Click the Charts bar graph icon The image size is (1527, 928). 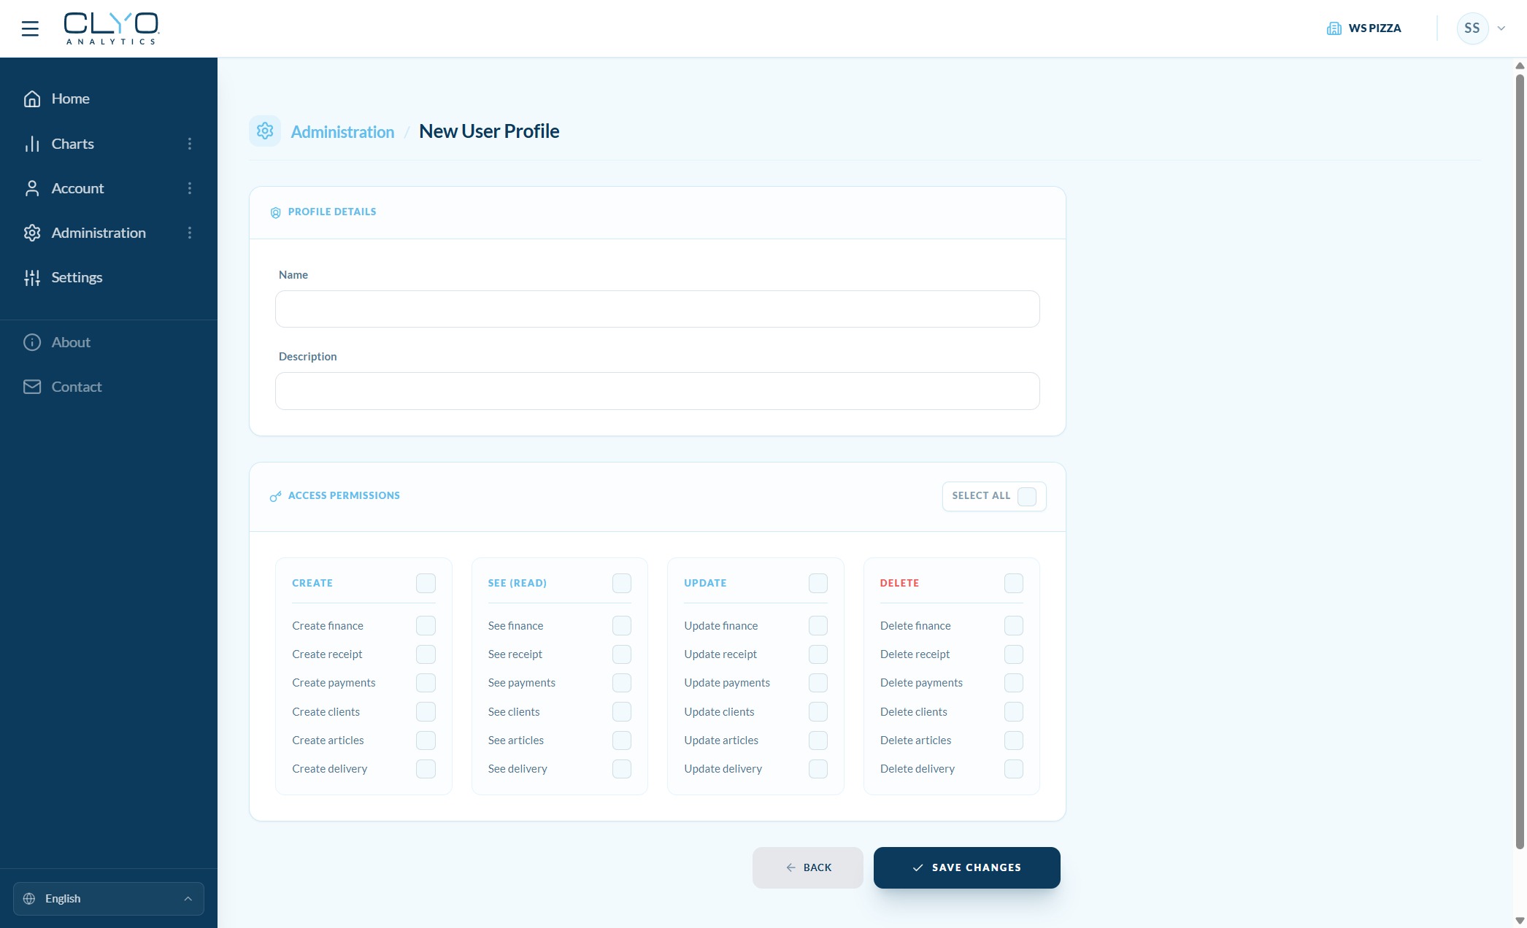click(x=32, y=144)
